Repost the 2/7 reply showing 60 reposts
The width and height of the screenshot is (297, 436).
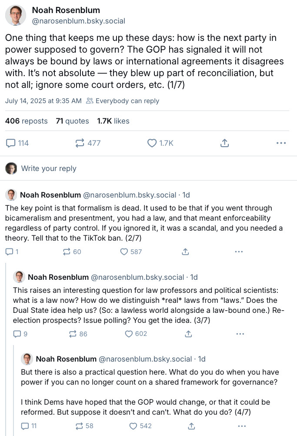tap(67, 252)
